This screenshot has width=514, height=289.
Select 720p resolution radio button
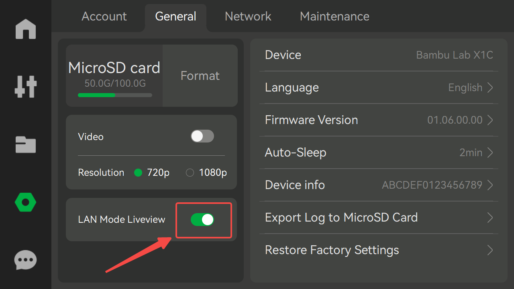(x=138, y=173)
